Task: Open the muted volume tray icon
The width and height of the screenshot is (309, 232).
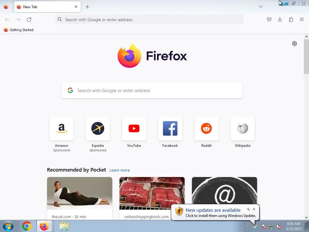Action: click(x=279, y=226)
